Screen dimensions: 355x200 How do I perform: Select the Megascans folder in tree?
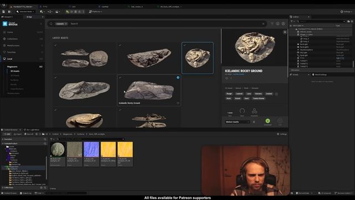coord(13,167)
